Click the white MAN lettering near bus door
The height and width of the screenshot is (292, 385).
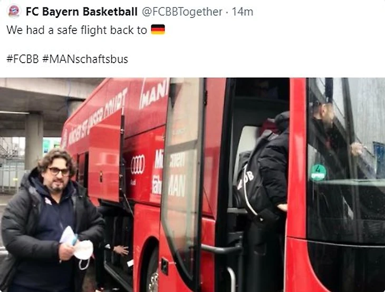pyautogui.click(x=176, y=186)
